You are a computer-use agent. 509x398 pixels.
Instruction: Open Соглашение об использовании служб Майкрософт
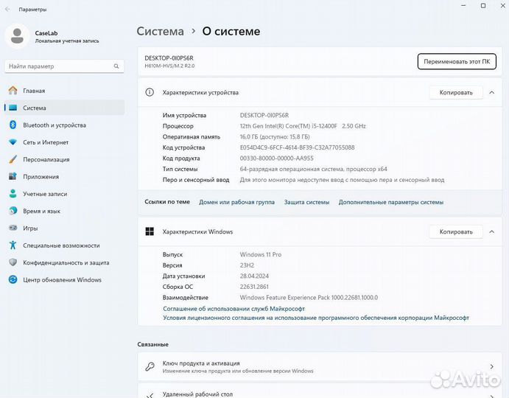coord(234,309)
